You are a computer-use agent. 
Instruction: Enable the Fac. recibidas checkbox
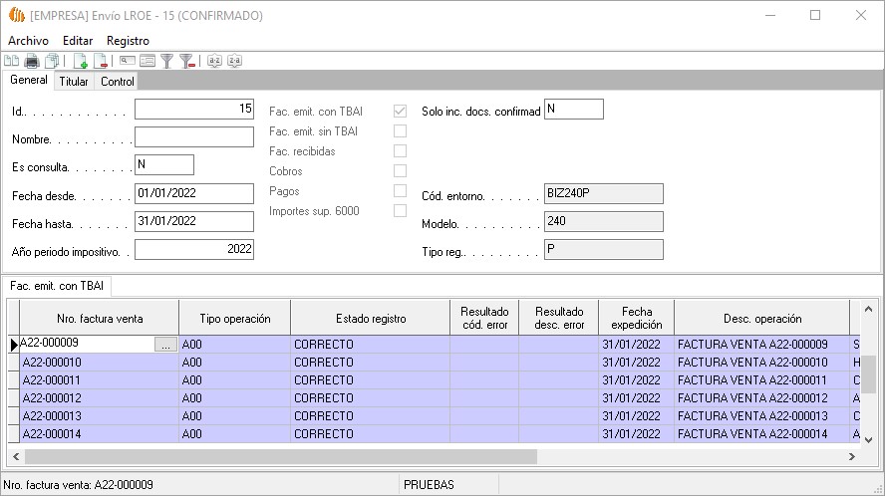click(x=400, y=150)
